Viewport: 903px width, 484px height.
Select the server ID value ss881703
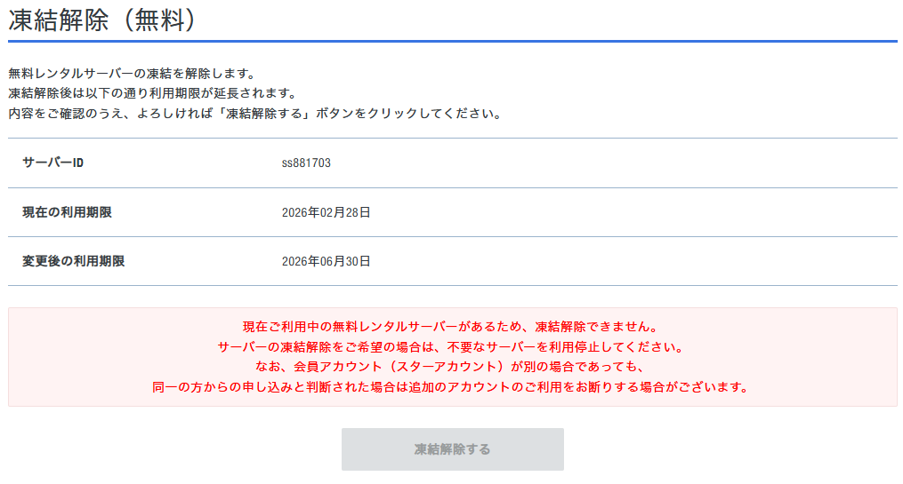(306, 163)
